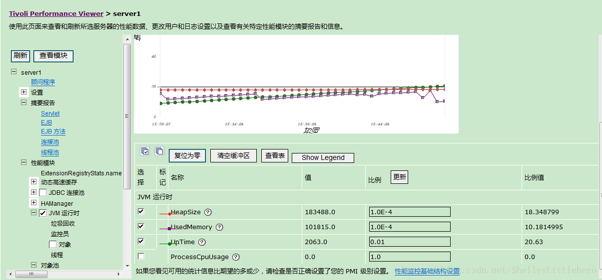Click the tree scrollbar left arrow
Viewport: 602px width, 280px height.
coord(11,274)
